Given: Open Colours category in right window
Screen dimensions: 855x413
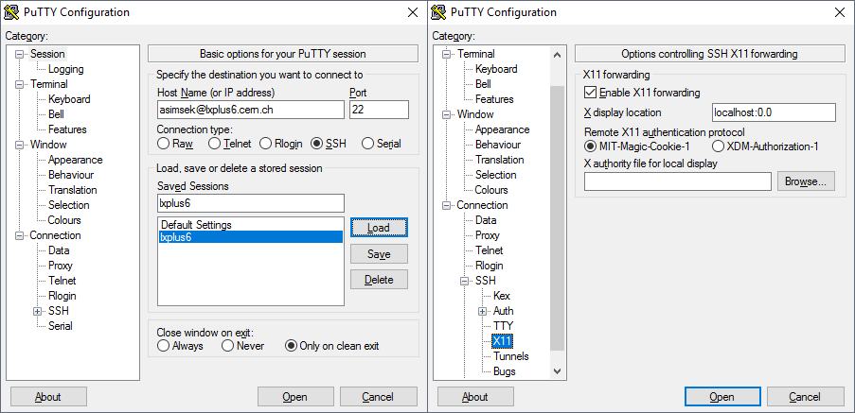Looking at the screenshot, I should coord(491,190).
